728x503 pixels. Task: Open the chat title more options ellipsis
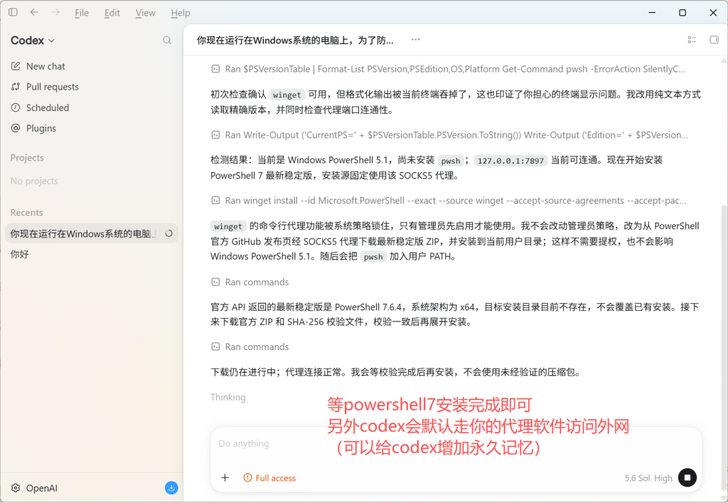[x=415, y=40]
